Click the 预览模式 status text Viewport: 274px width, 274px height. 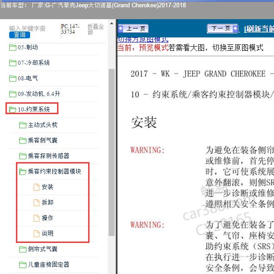coord(153,47)
